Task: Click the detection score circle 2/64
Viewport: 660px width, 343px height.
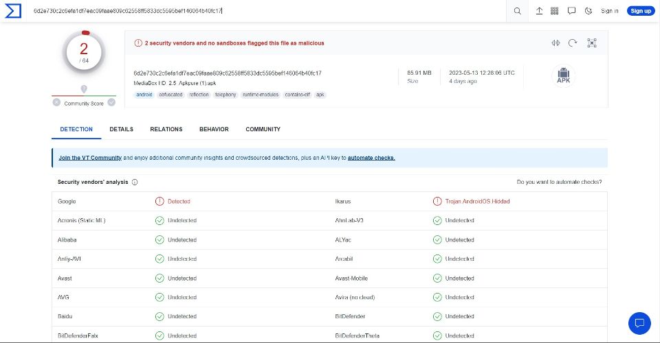Action: [x=84, y=52]
